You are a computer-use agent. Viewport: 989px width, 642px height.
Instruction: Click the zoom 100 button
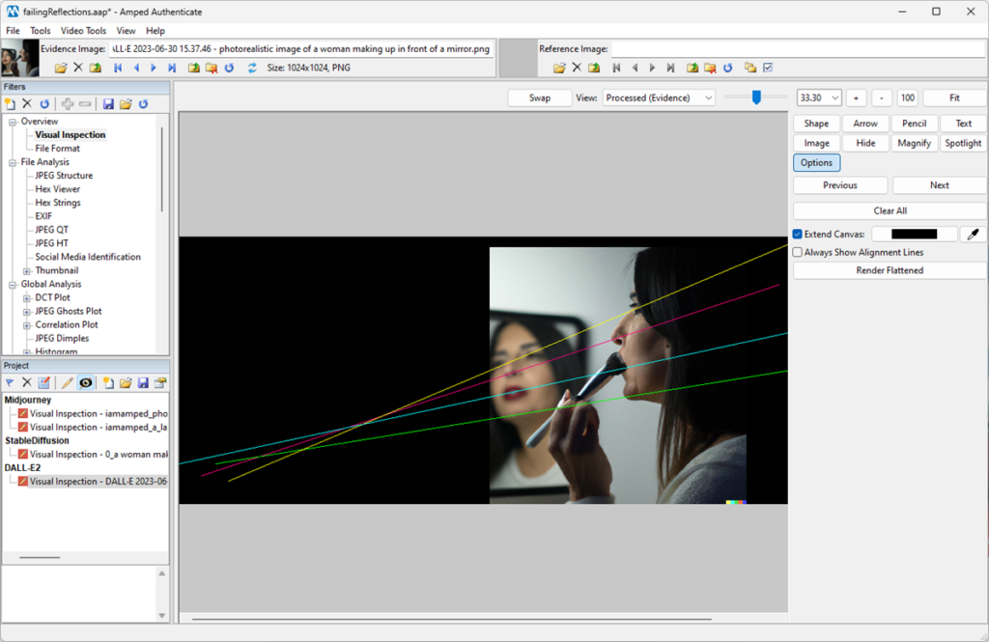tap(908, 98)
